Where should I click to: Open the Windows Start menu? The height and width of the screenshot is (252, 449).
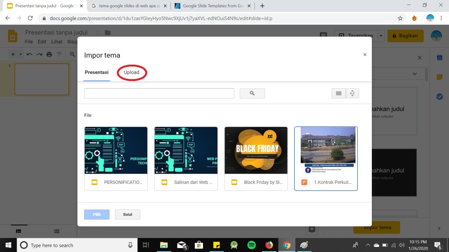8,245
